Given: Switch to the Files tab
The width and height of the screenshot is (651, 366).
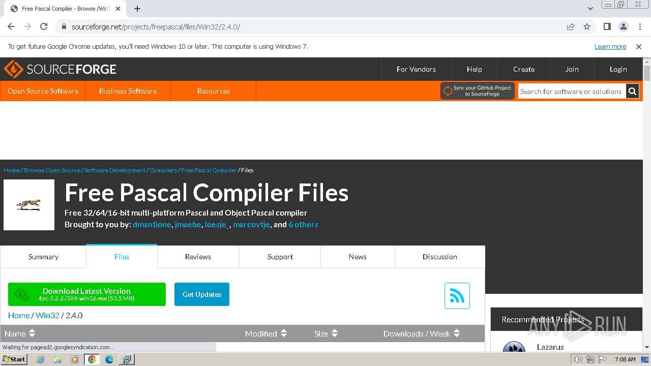Looking at the screenshot, I should pyautogui.click(x=122, y=257).
